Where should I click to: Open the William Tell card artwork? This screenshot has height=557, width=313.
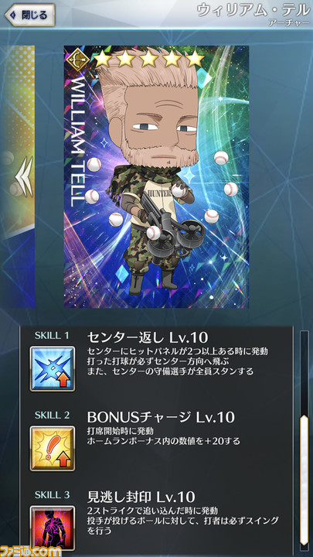tap(156, 176)
